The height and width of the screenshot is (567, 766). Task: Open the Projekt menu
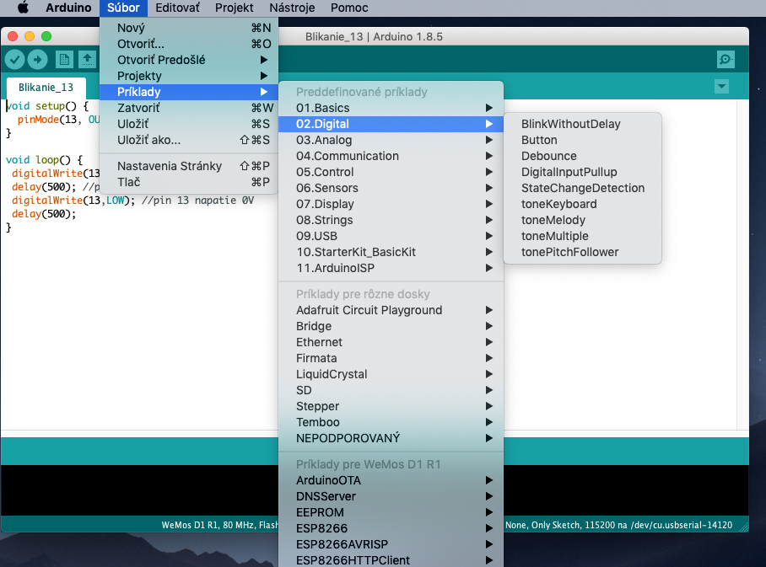pos(235,8)
